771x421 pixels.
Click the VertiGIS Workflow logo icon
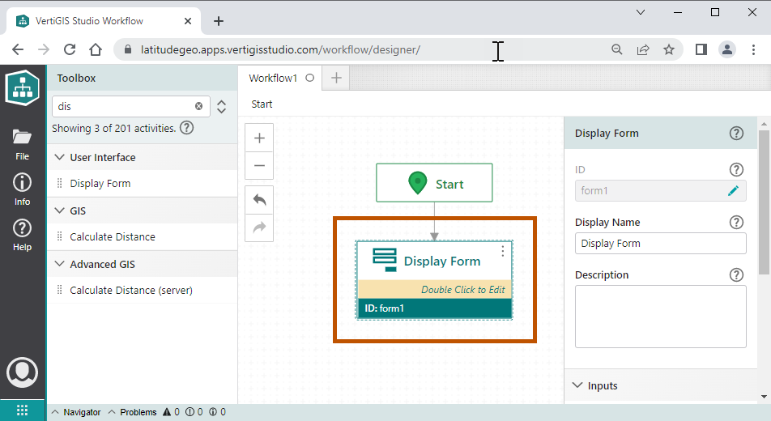click(x=22, y=87)
